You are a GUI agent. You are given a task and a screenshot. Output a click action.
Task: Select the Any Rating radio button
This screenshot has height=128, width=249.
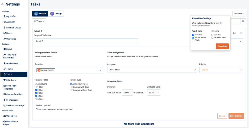[x=36, y=84]
